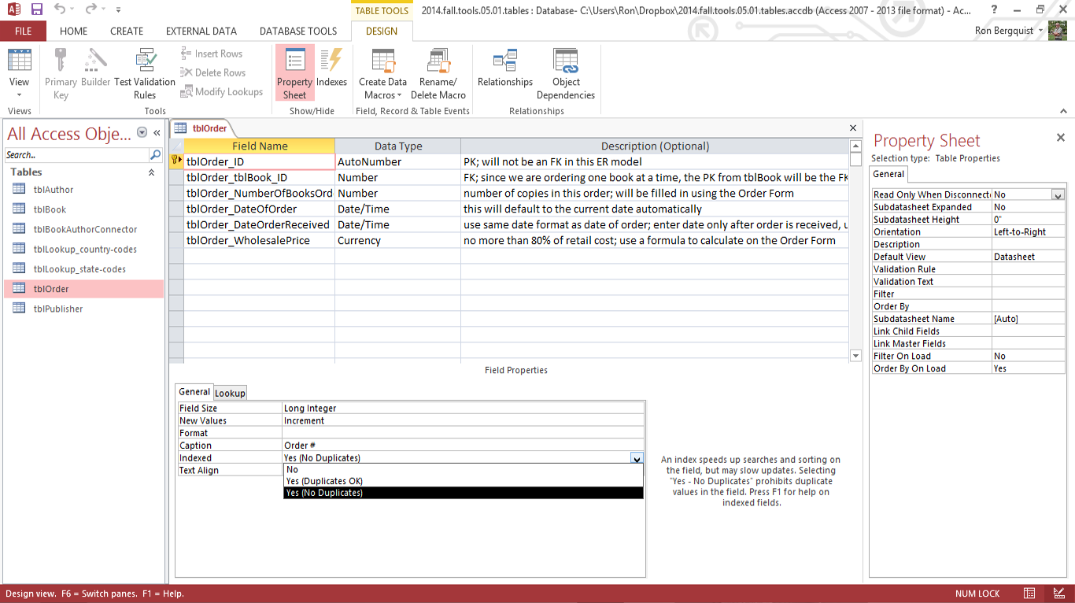Expand the View button dropdown
The image size is (1075, 603).
point(20,95)
